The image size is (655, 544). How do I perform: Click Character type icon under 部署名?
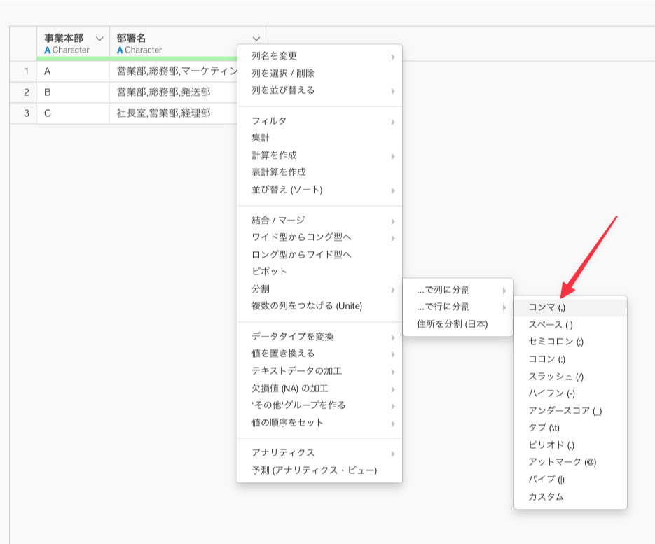tap(120, 50)
